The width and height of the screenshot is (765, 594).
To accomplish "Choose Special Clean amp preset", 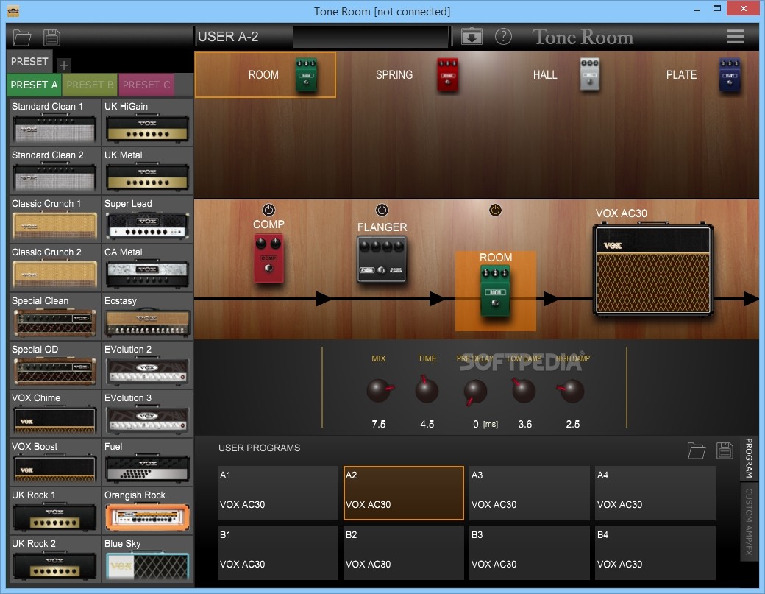I will [x=54, y=317].
